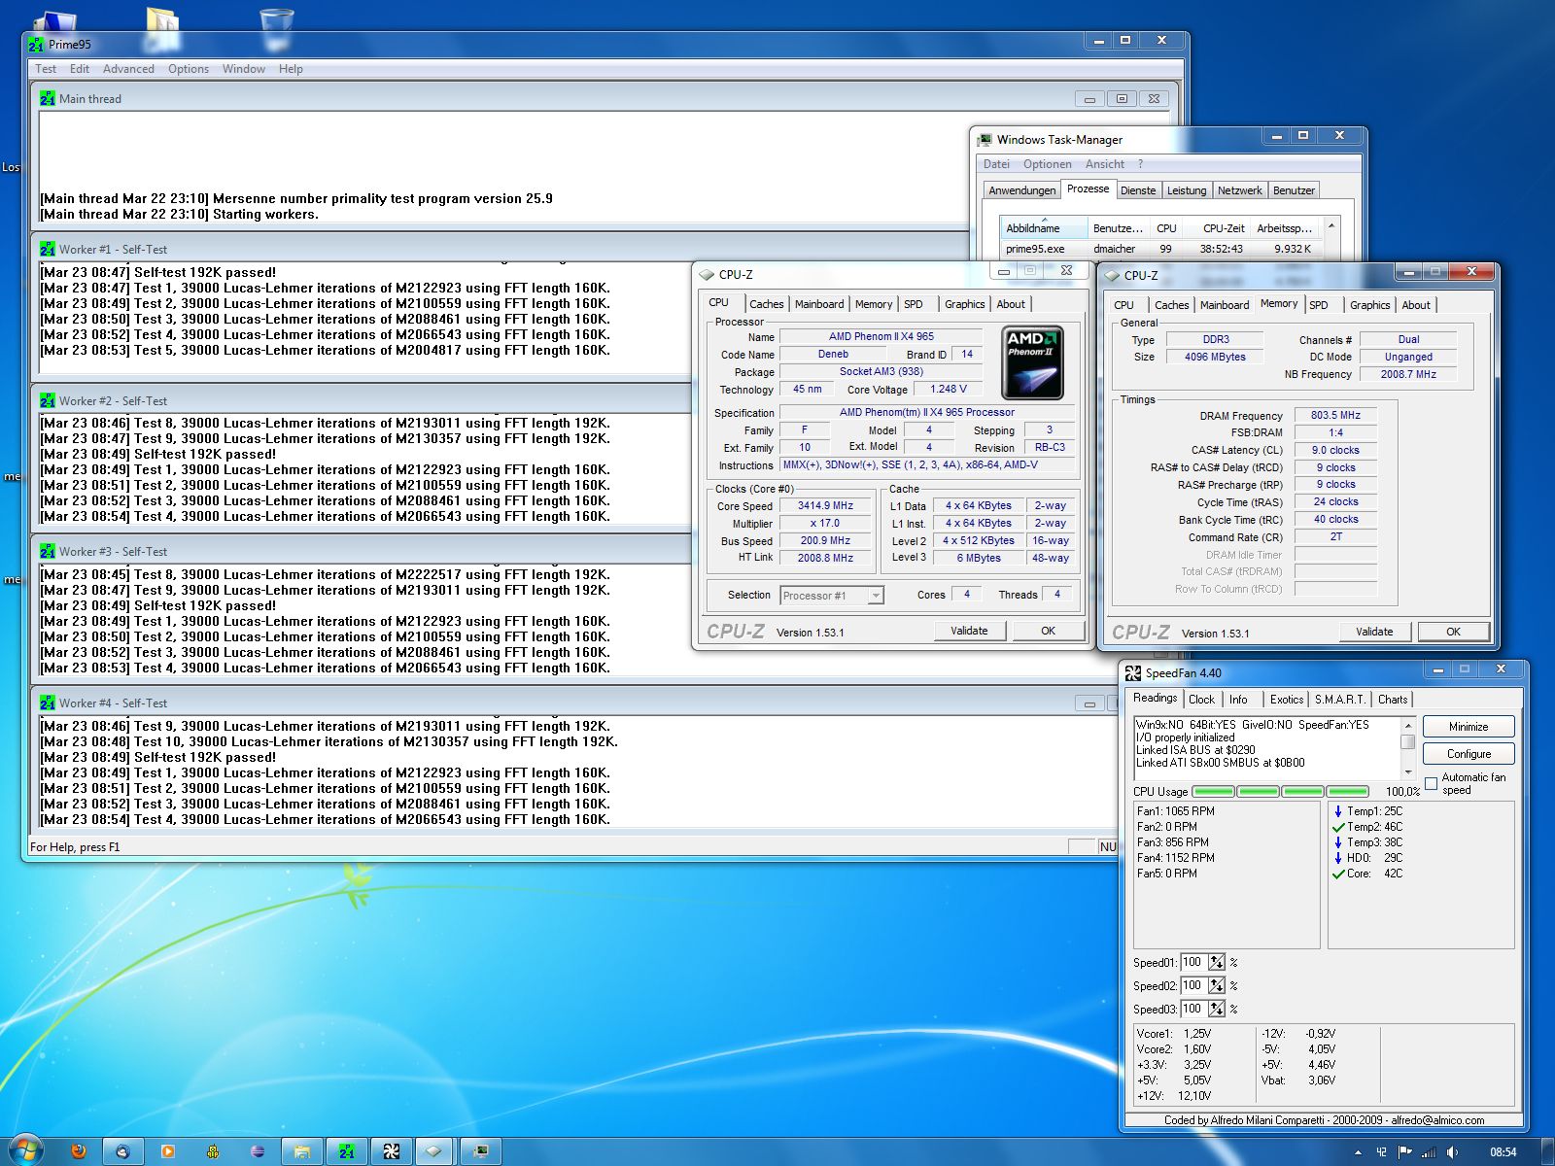Open the Clock tab in SpeedFan
This screenshot has width=1555, height=1166.
(1202, 700)
